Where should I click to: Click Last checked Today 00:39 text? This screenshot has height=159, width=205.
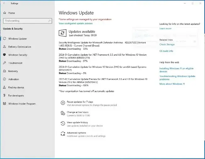(83, 35)
